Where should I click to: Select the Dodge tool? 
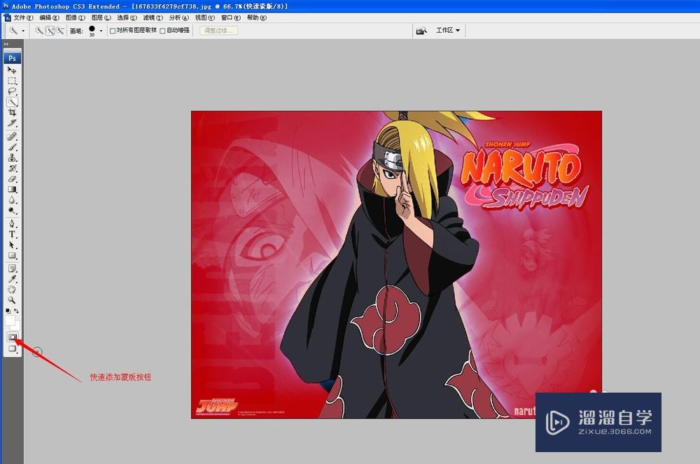(12, 211)
